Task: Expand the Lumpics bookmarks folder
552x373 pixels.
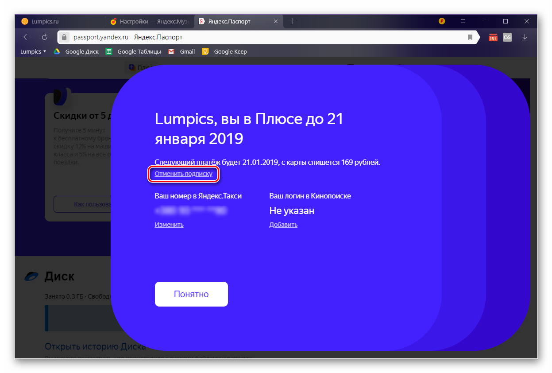Action: click(x=33, y=51)
